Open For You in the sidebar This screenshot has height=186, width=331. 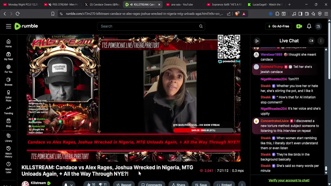point(9,69)
